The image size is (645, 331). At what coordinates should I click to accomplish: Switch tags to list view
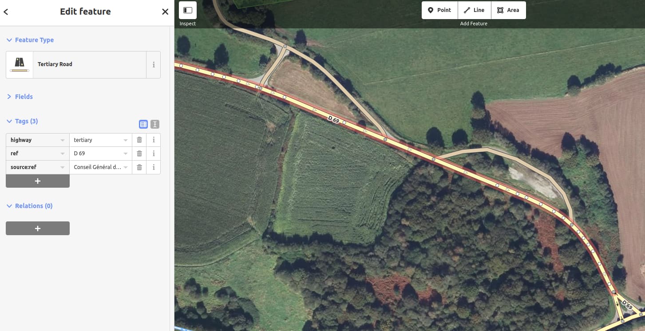click(143, 124)
